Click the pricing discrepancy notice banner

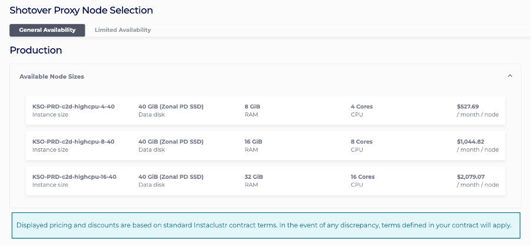click(265, 225)
